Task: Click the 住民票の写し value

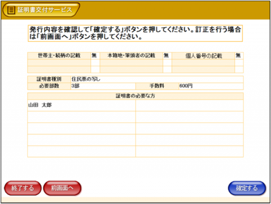Action: coord(86,79)
